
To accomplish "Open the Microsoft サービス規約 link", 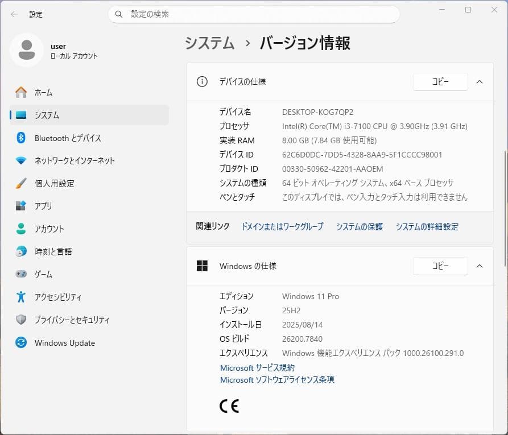I will coord(257,367).
